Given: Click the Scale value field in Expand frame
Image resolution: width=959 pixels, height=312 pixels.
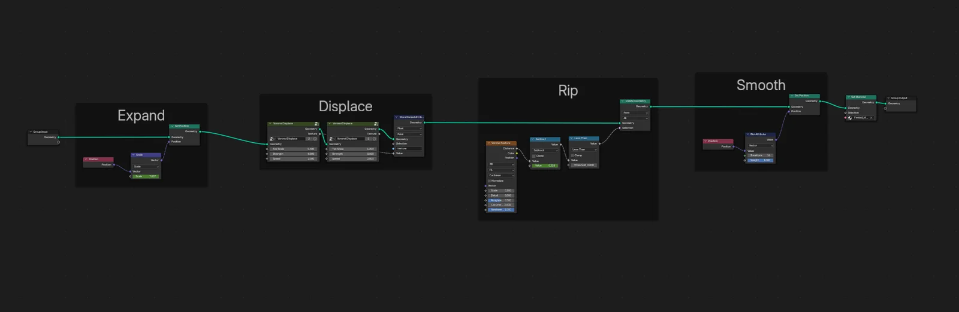Looking at the screenshot, I should click(x=145, y=176).
